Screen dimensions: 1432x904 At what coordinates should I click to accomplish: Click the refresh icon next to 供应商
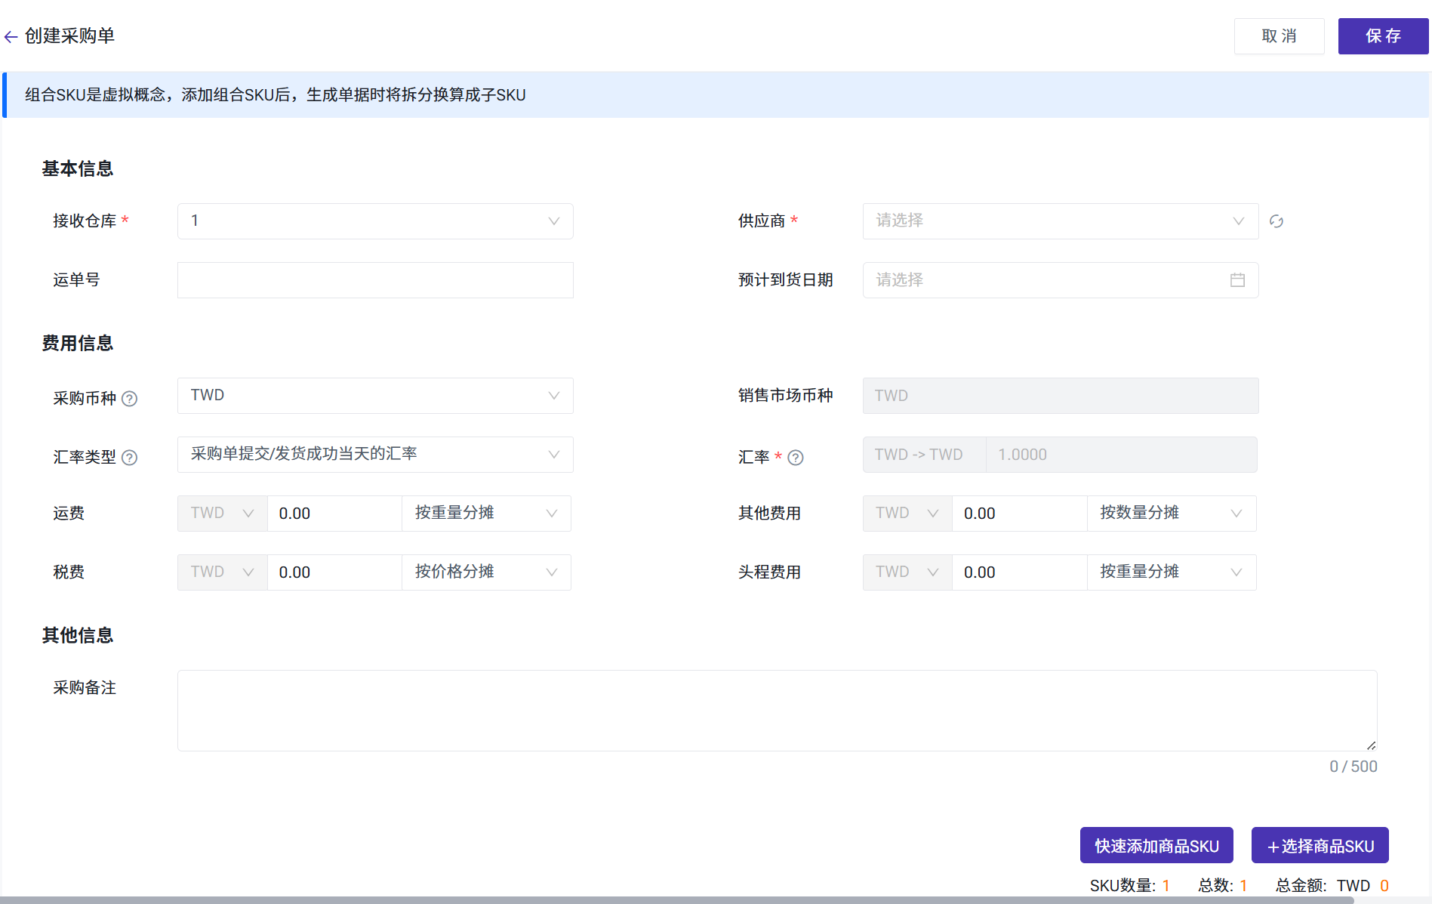click(1276, 221)
